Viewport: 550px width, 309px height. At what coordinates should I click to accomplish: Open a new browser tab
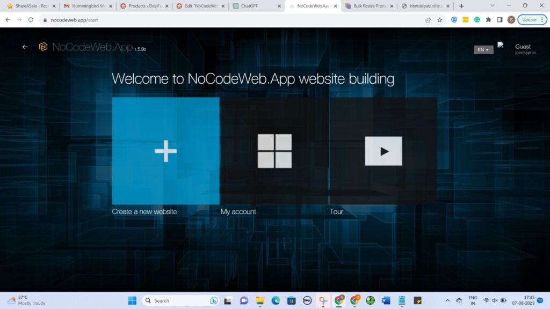click(x=461, y=6)
